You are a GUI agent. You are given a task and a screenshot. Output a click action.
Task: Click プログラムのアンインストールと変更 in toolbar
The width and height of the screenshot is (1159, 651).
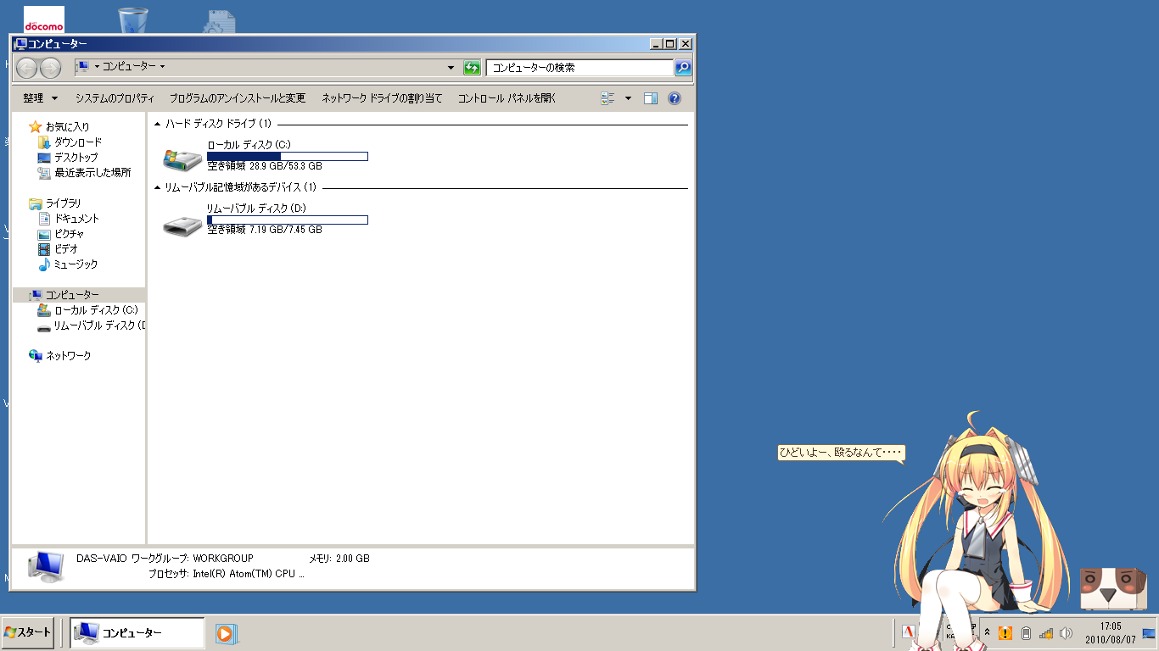pyautogui.click(x=237, y=98)
